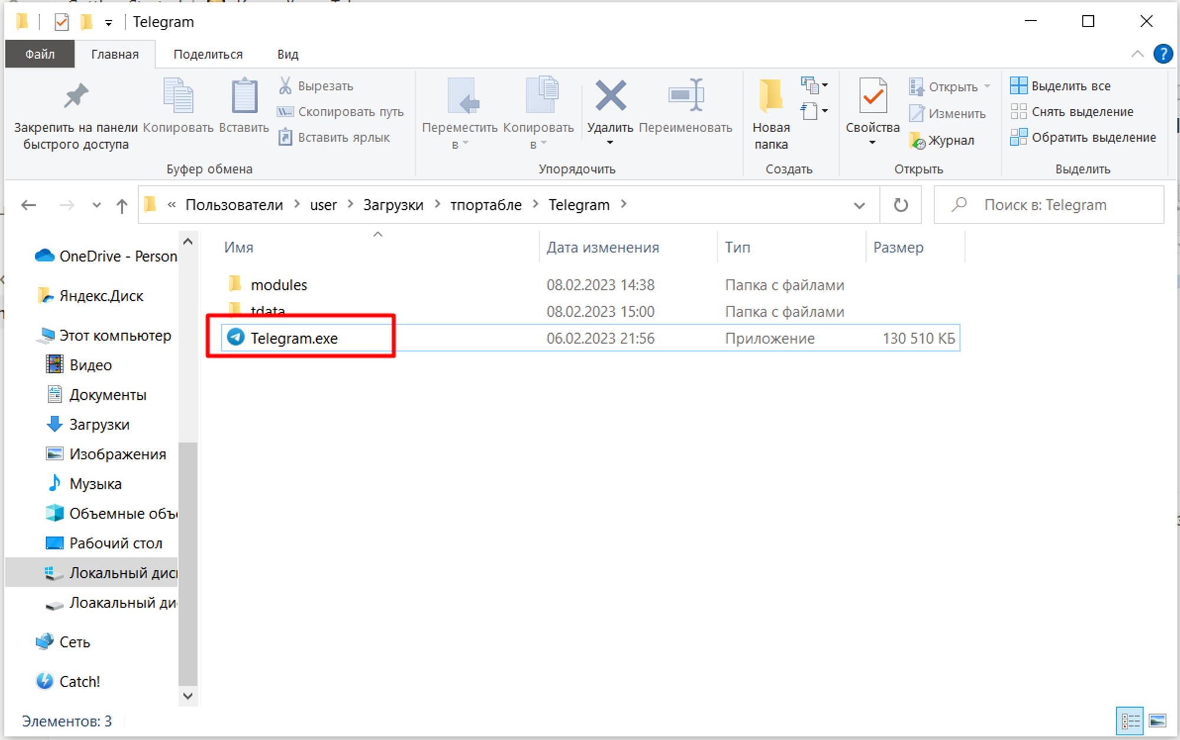Open the recent locations dropdown arrow
1180x740 pixels.
[x=97, y=205]
